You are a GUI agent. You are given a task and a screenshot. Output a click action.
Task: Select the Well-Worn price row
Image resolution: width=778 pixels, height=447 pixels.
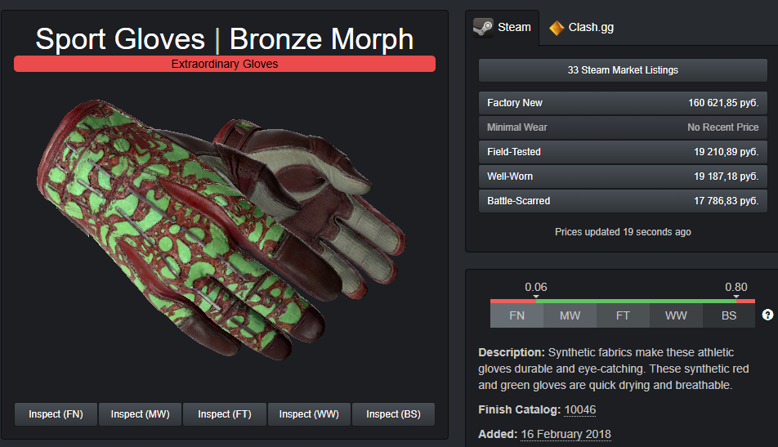(623, 177)
